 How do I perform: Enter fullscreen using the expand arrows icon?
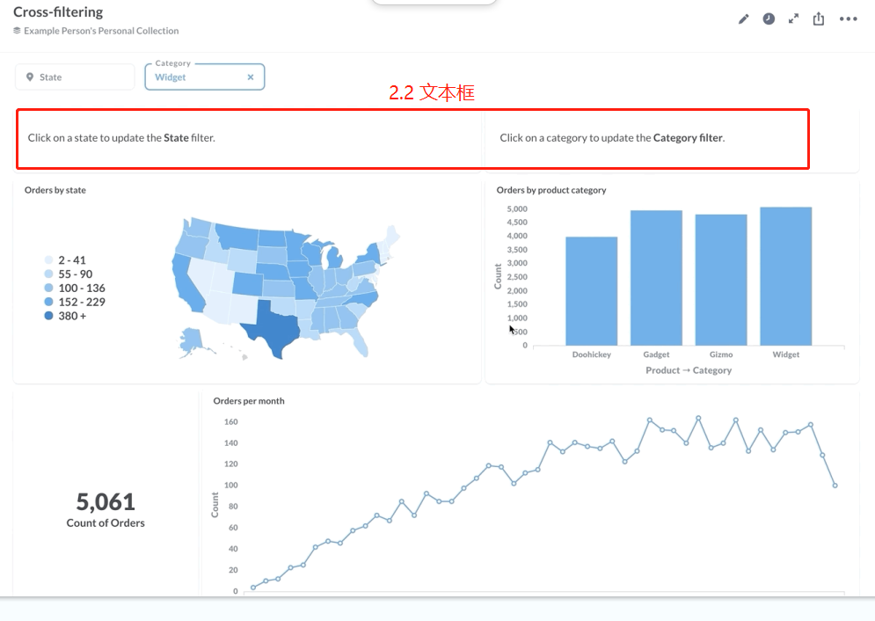pyautogui.click(x=793, y=18)
